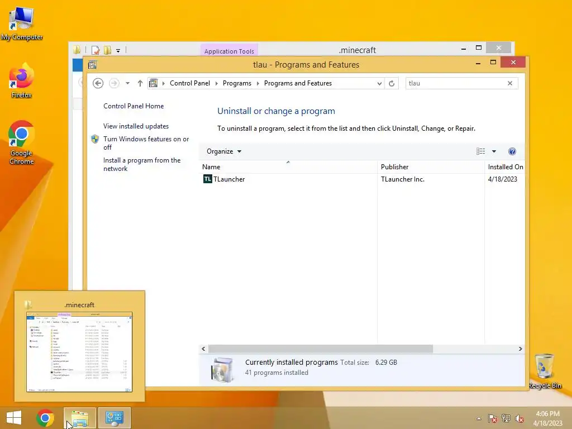Image resolution: width=572 pixels, height=429 pixels.
Task: Open the .minecraft taskbar preview thumbnail
Action: (x=79, y=352)
